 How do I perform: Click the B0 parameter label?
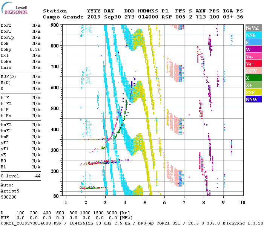pyautogui.click(x=3, y=161)
